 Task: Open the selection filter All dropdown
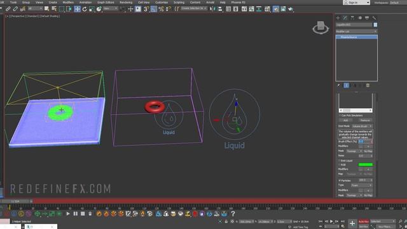(35, 8)
